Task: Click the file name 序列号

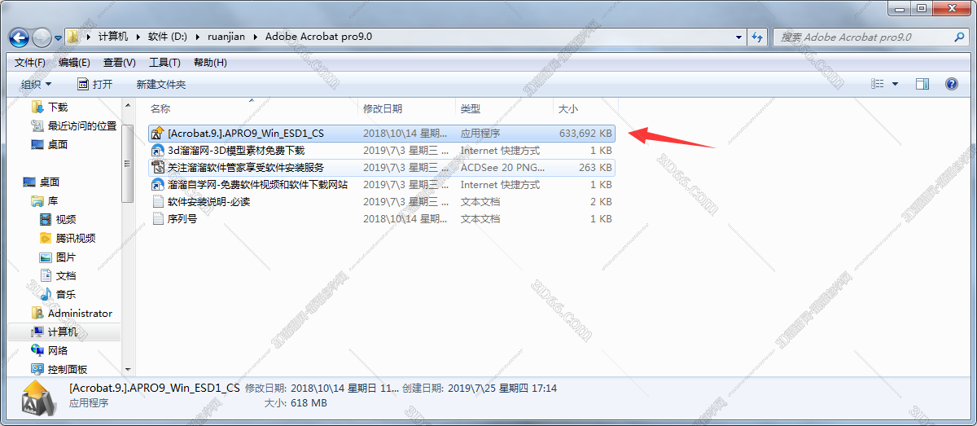Action: point(182,218)
